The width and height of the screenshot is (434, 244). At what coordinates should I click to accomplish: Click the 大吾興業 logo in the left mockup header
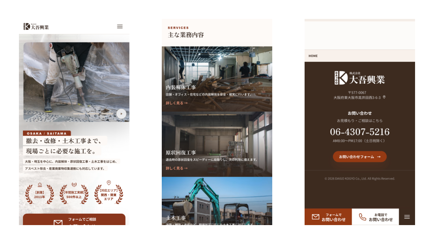click(x=36, y=26)
